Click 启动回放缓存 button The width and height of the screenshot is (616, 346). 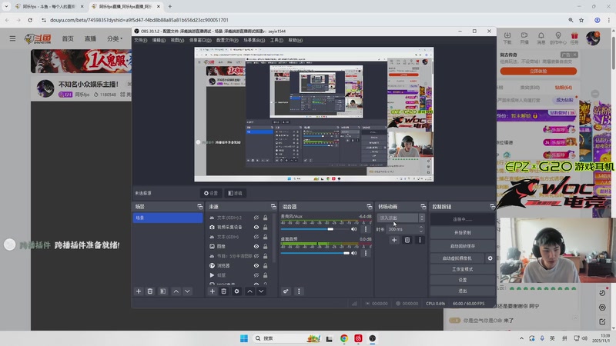click(463, 246)
